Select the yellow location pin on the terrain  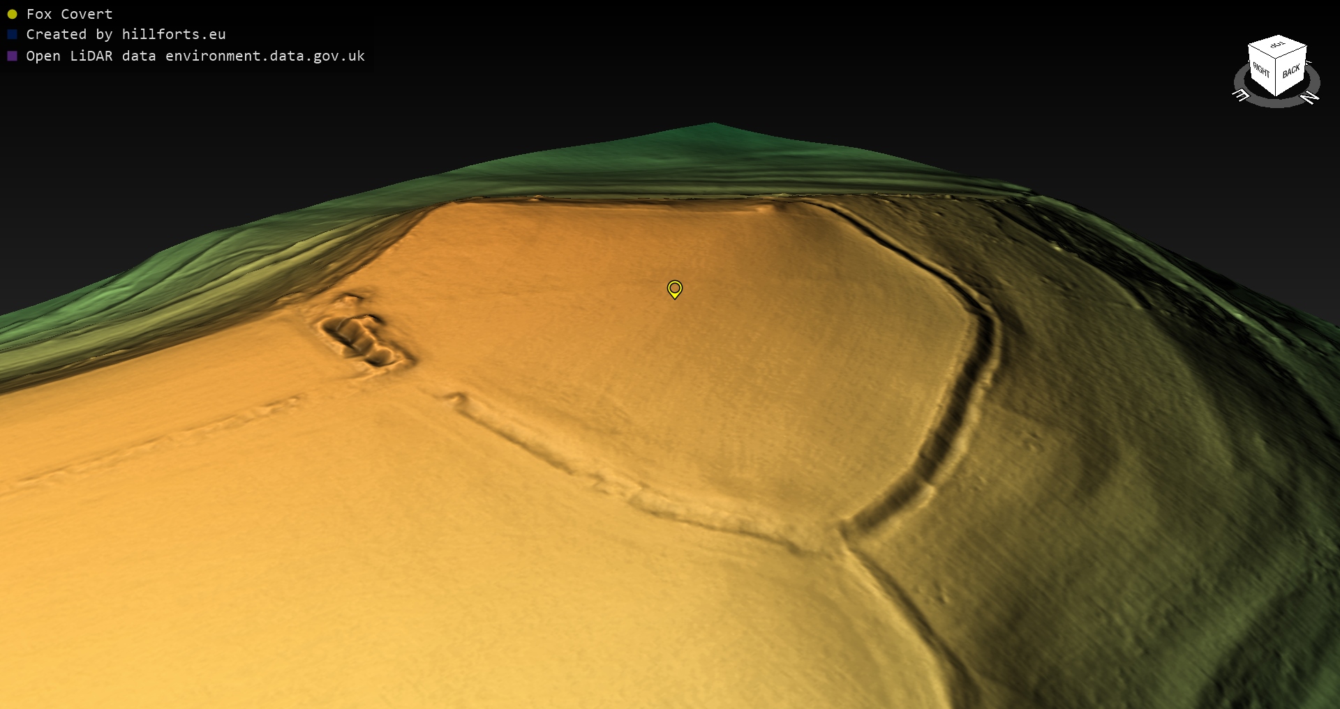(x=674, y=289)
